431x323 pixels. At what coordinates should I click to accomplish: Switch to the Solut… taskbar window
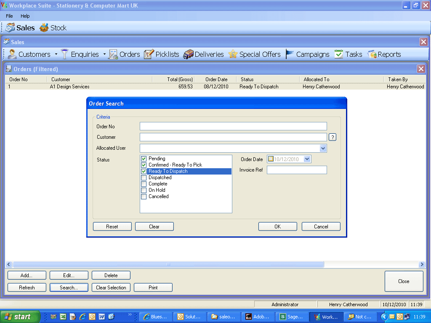[190, 317]
